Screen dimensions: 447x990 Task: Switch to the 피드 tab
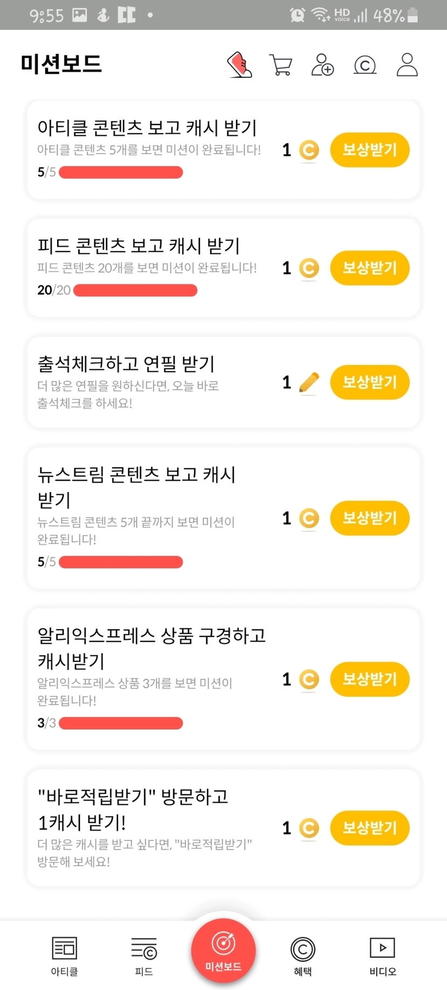tap(144, 956)
